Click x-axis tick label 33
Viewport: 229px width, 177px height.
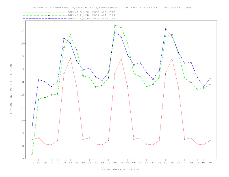tap(102, 163)
